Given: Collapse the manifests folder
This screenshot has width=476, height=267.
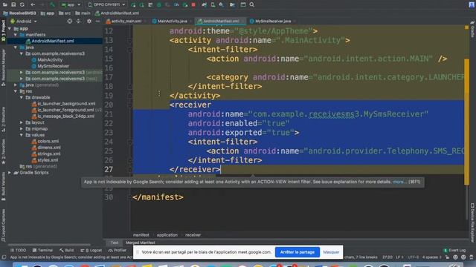Looking at the screenshot, I should pyautogui.click(x=16, y=35).
